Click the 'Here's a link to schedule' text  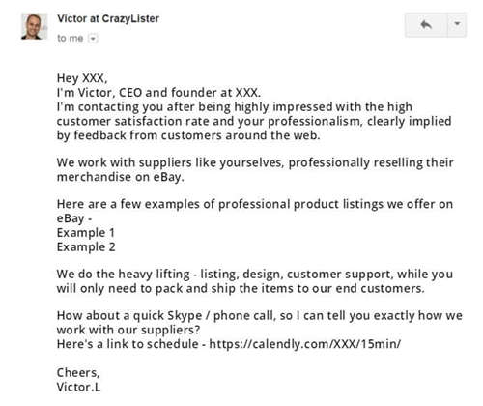pyautogui.click(x=128, y=344)
